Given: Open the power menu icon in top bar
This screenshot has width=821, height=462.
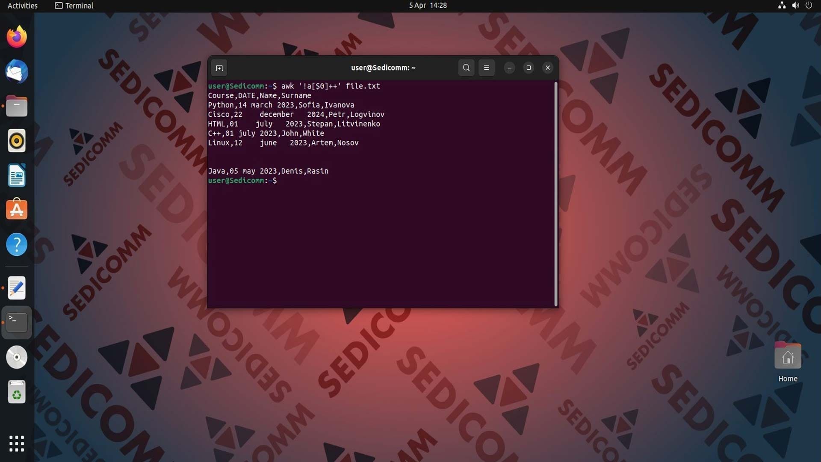Looking at the screenshot, I should pos(809,6).
